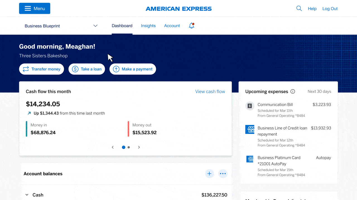
Task: Click the Business Line of Credit Amex icon
Action: [x=250, y=129]
